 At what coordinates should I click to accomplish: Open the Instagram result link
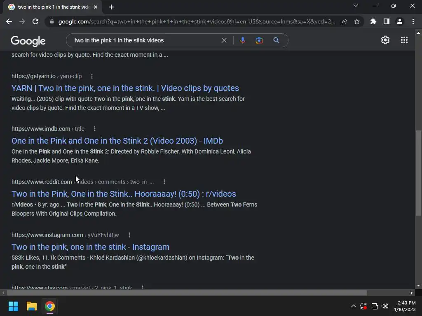[90, 247]
